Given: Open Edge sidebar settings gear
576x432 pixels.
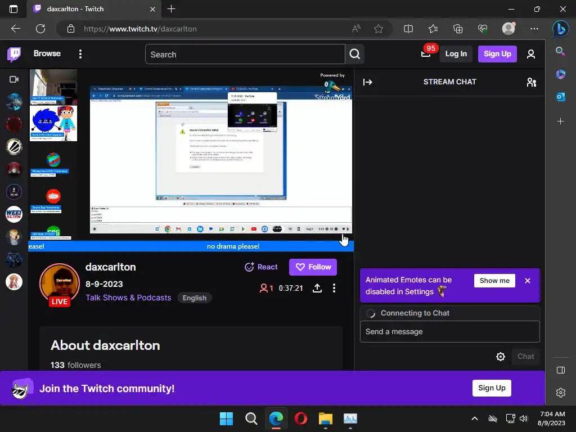Looking at the screenshot, I should click(561, 393).
